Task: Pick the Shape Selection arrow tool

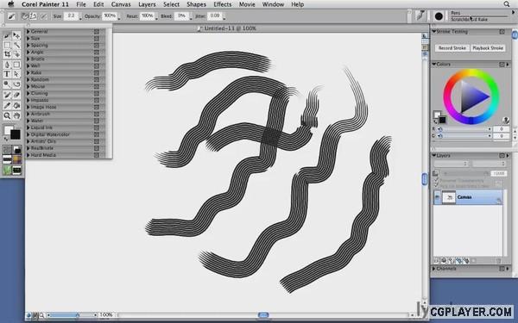Action: click(x=16, y=74)
